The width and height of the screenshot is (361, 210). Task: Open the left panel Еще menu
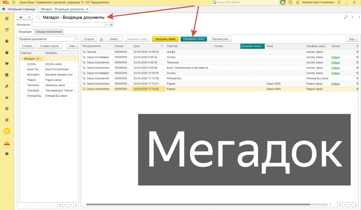[73, 46]
